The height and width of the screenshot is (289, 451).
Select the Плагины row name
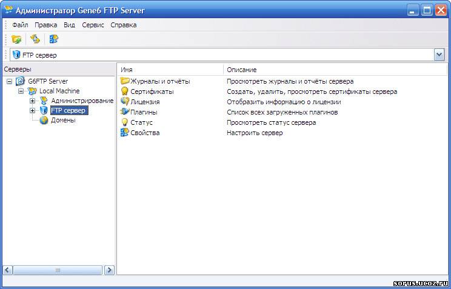(x=144, y=112)
